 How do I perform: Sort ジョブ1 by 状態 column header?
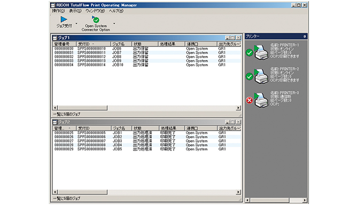coord(145,44)
